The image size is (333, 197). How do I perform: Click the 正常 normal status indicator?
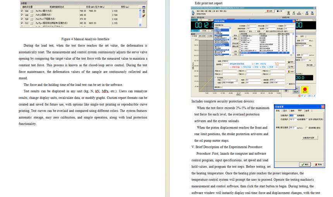(280, 11)
